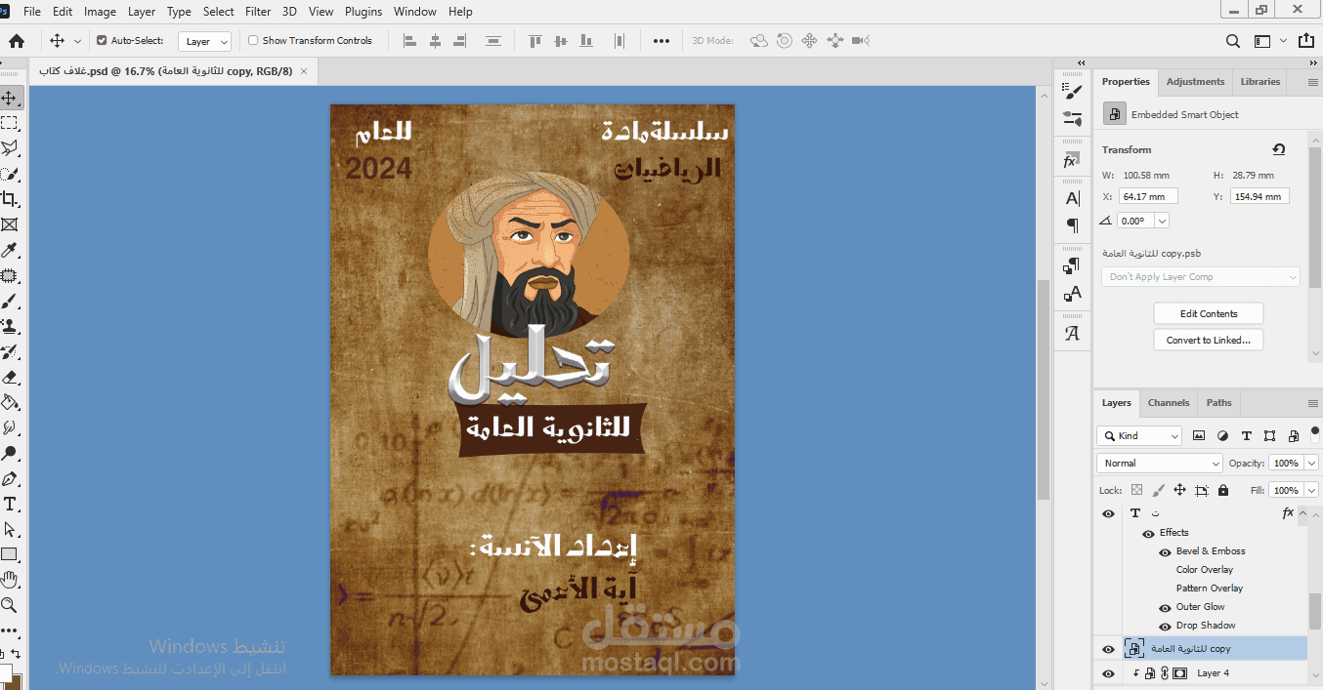The width and height of the screenshot is (1323, 690).
Task: Open the Auto-Select Layer dropdown
Action: pos(205,41)
